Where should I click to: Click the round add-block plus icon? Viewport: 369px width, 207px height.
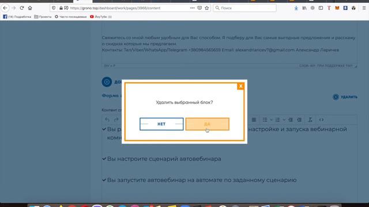click(x=107, y=82)
